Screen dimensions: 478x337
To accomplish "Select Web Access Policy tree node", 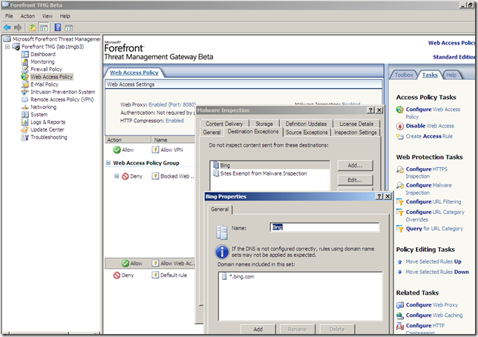I will point(51,76).
